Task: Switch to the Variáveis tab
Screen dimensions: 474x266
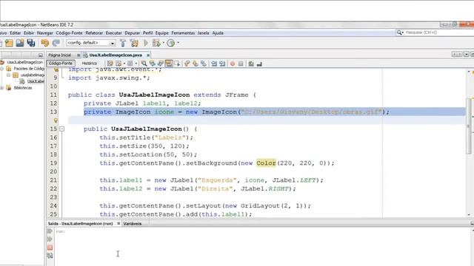Action: (x=132, y=224)
